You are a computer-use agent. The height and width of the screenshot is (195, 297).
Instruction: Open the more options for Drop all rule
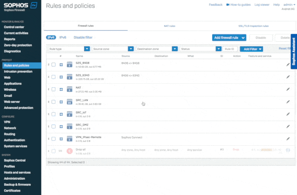coord(288,150)
